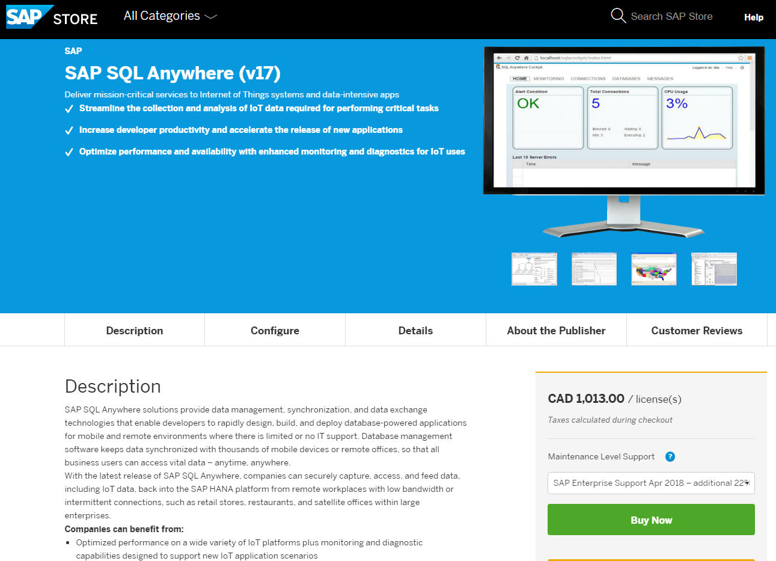Click the SAP Store logo

tap(52, 17)
